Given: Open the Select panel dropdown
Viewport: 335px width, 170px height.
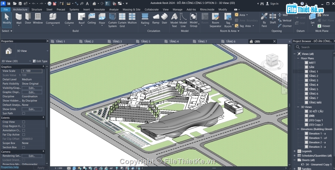Looking at the screenshot, I should point(7,31).
